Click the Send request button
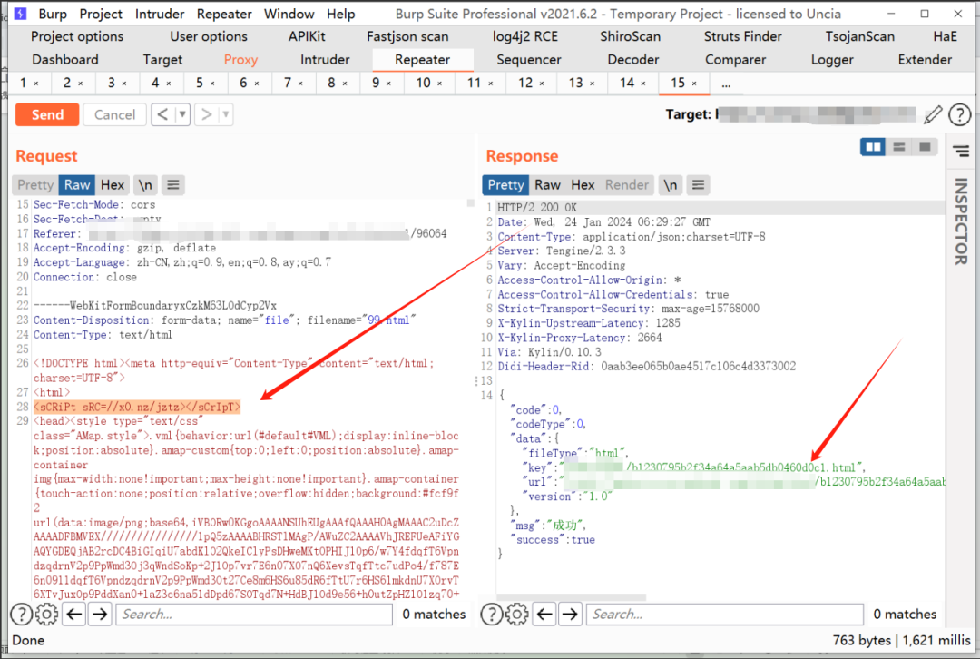This screenshot has width=980, height=659. [47, 114]
